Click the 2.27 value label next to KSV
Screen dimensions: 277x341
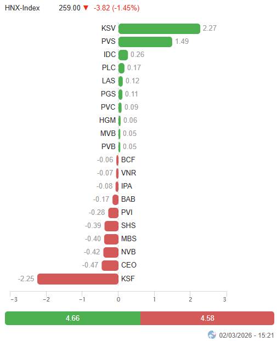[x=210, y=29]
